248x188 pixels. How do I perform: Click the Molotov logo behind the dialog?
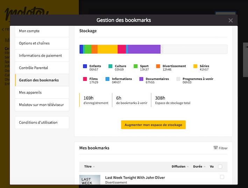pyautogui.click(x=27, y=11)
